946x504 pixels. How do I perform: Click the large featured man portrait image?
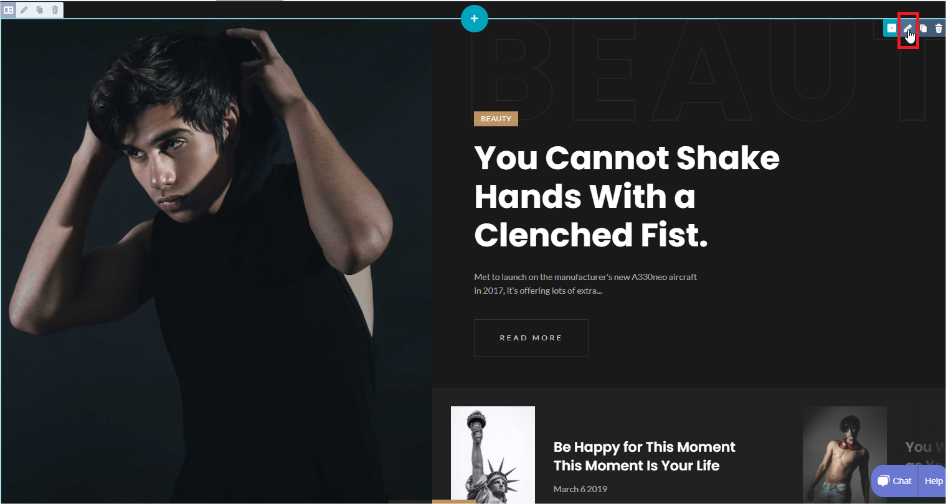pyautogui.click(x=217, y=261)
